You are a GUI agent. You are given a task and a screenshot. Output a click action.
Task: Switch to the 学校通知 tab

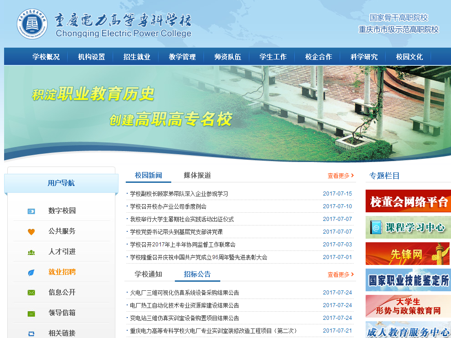148,274
